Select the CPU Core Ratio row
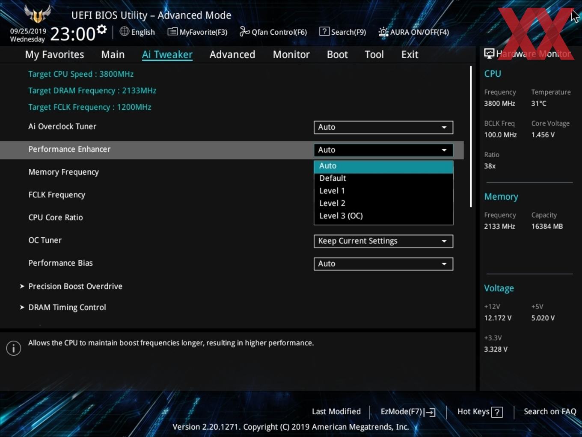This screenshot has height=437, width=582. (56, 217)
